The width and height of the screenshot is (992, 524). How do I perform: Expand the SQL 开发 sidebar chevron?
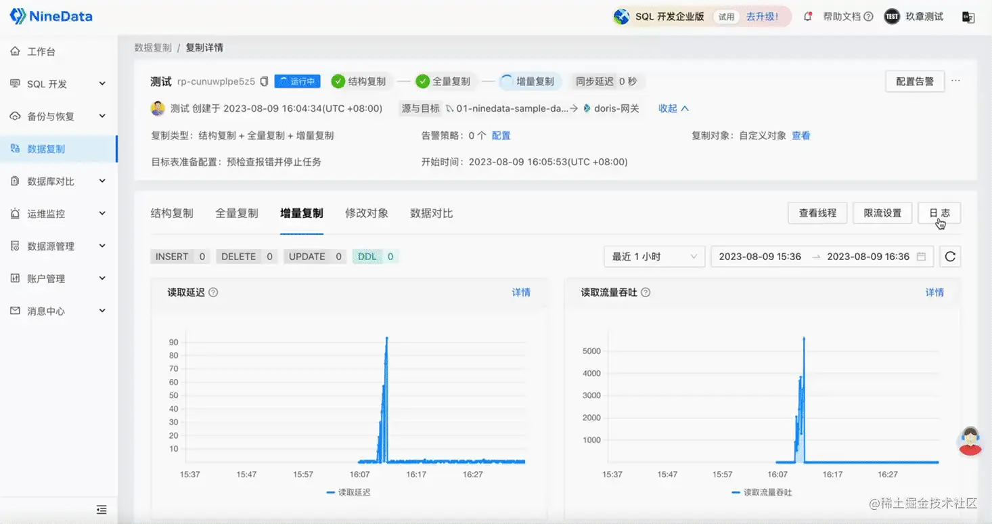(102, 84)
